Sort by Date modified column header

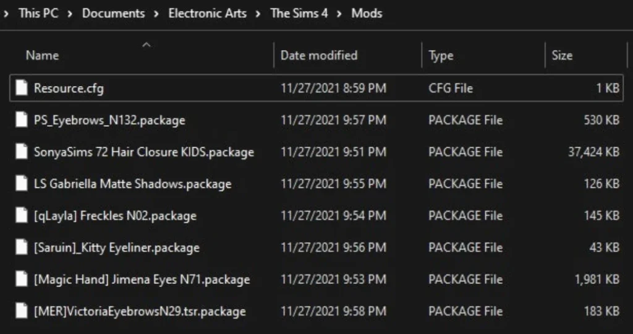(x=318, y=56)
